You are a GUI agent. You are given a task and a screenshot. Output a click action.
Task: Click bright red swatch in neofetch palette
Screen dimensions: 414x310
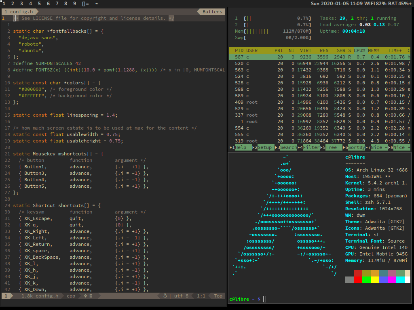pyautogui.click(x=358, y=280)
